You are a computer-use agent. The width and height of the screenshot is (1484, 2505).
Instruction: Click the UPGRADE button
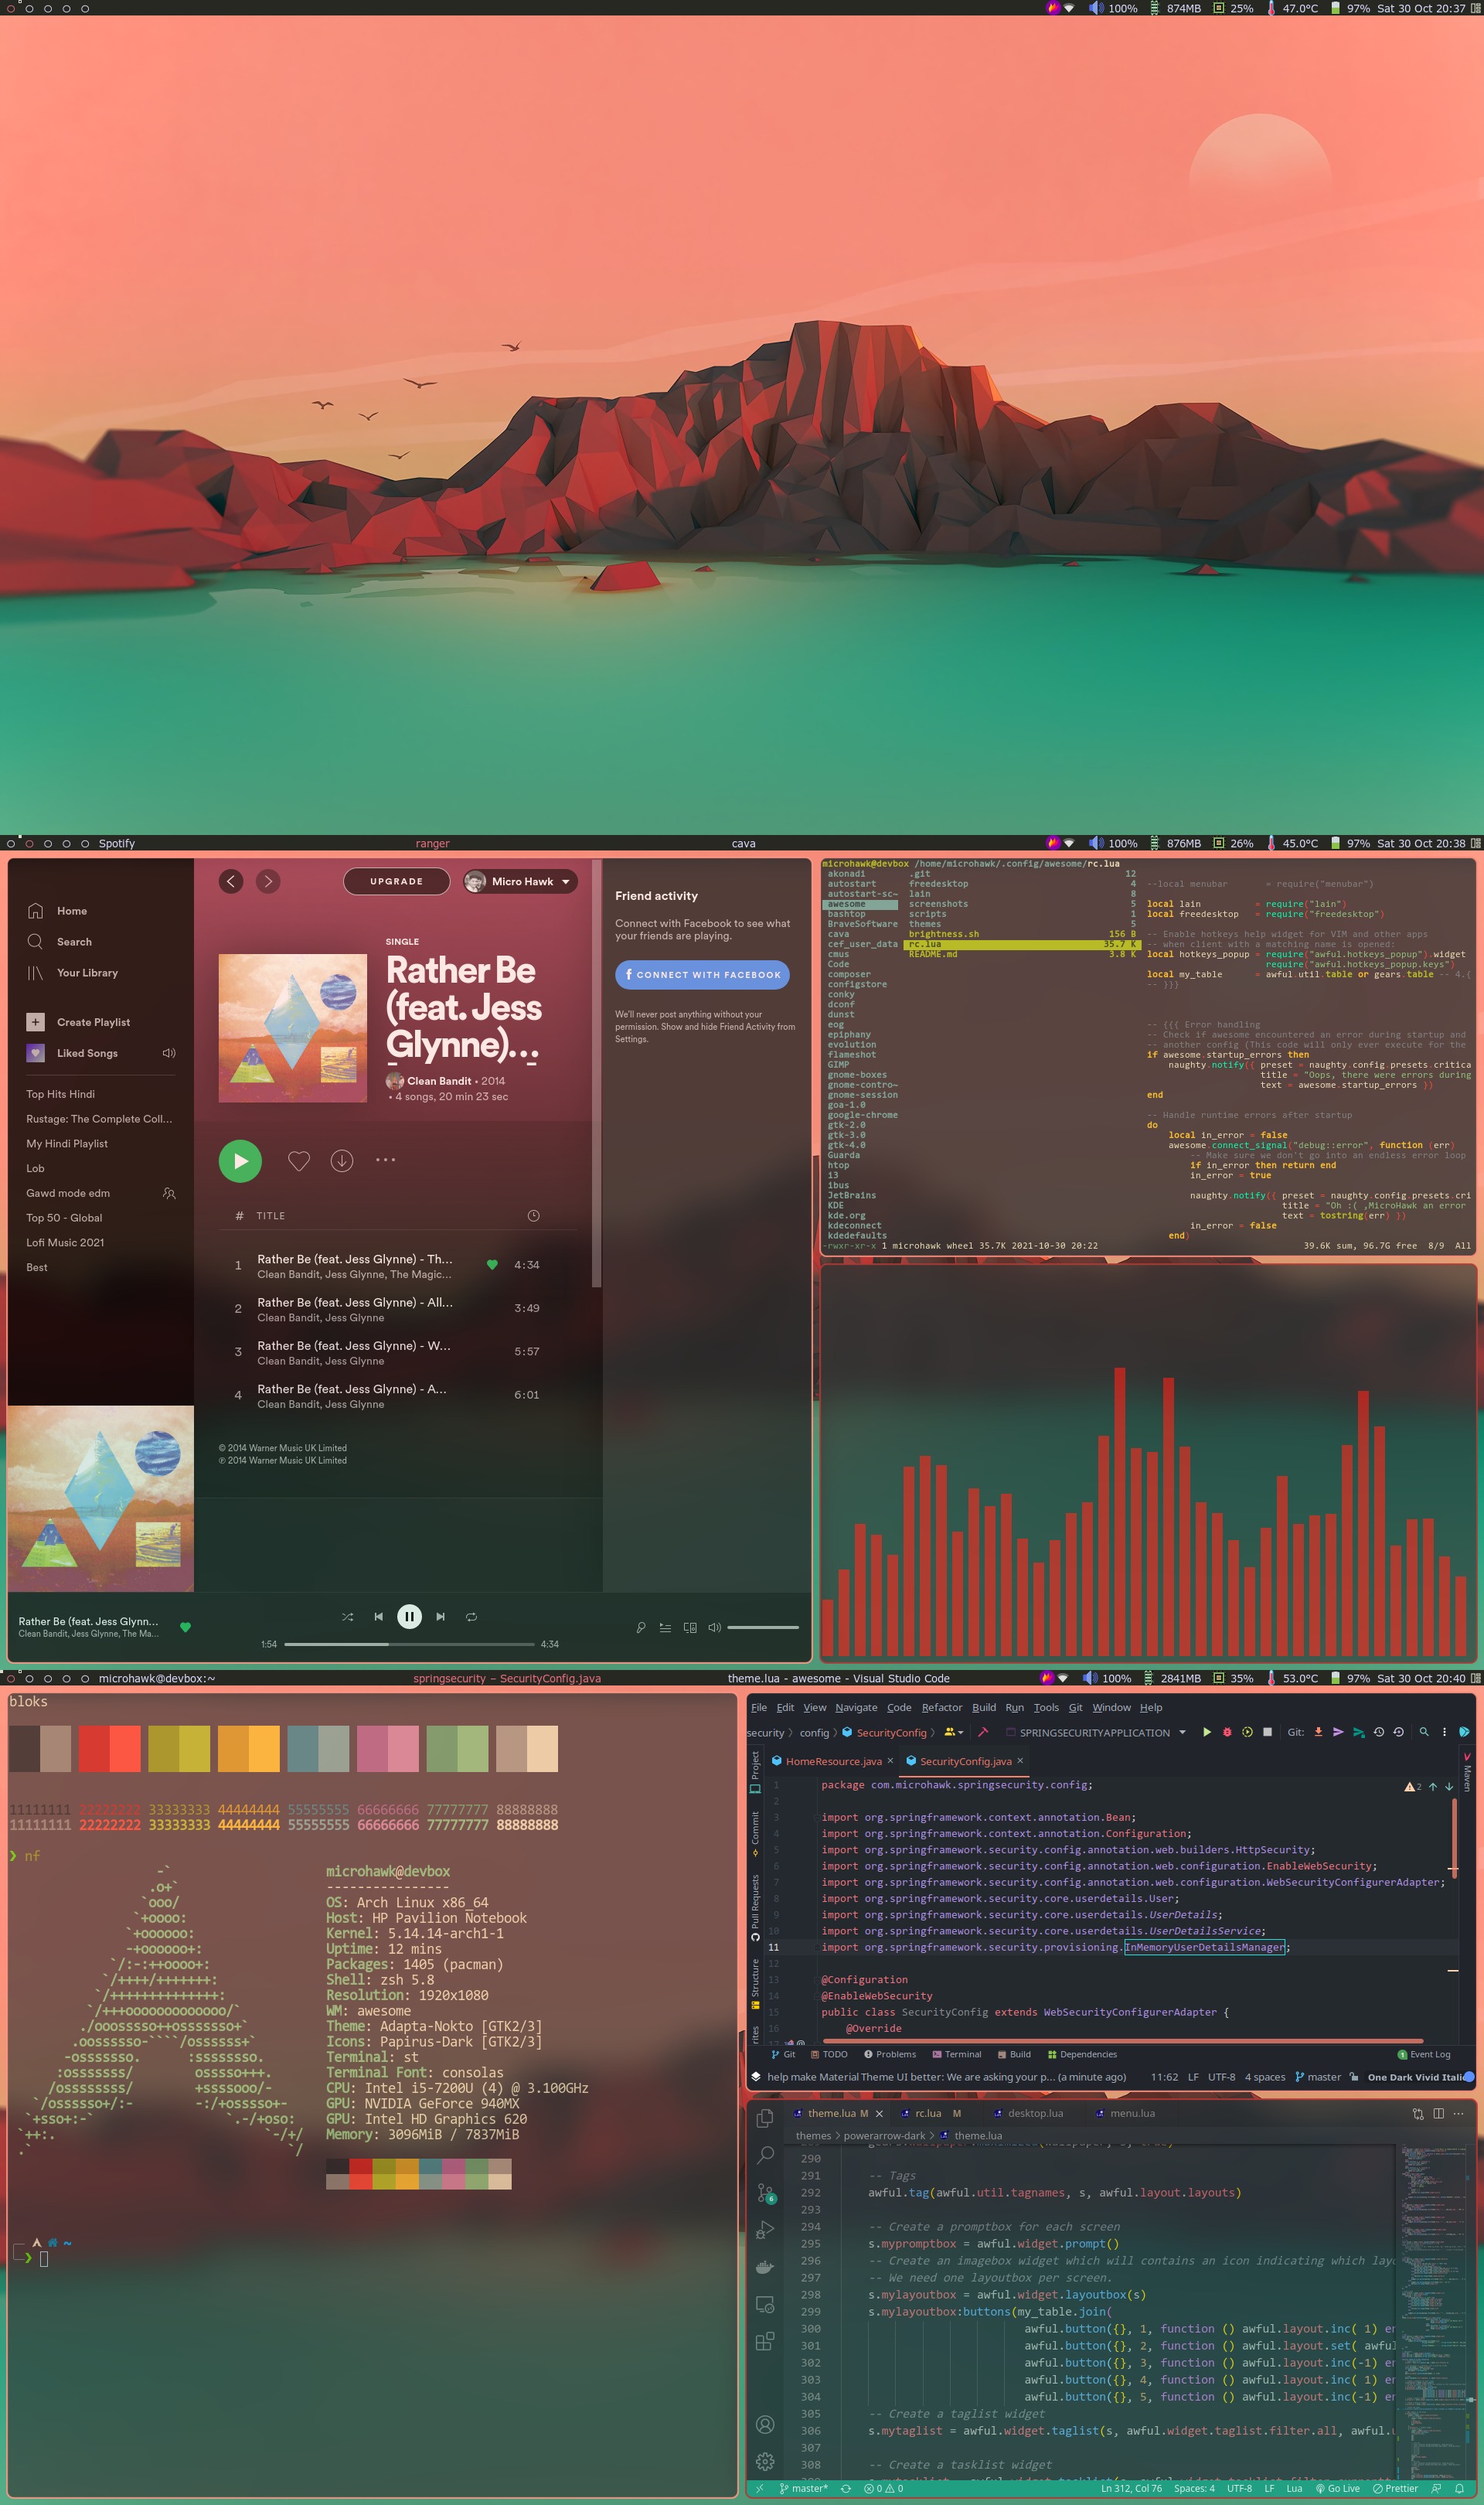point(396,881)
